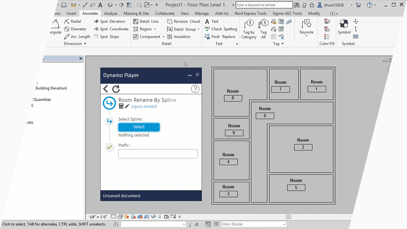
Task: Open the Keynote dropdown
Action: tap(307, 36)
